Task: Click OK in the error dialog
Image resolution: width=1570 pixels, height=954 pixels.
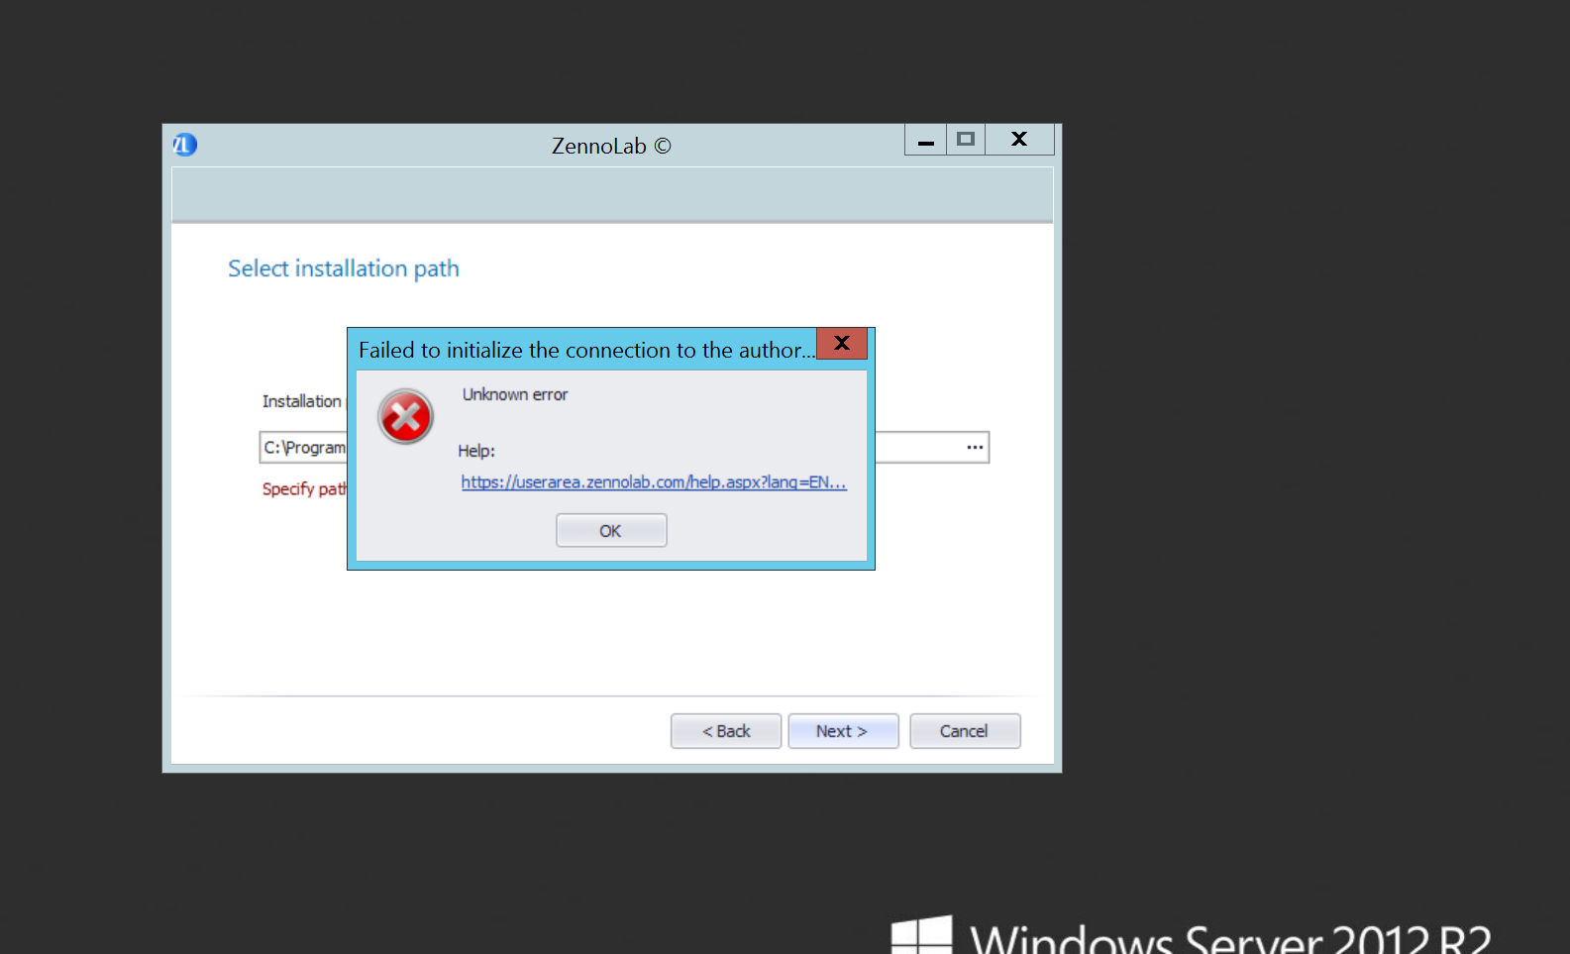Action: click(x=611, y=530)
